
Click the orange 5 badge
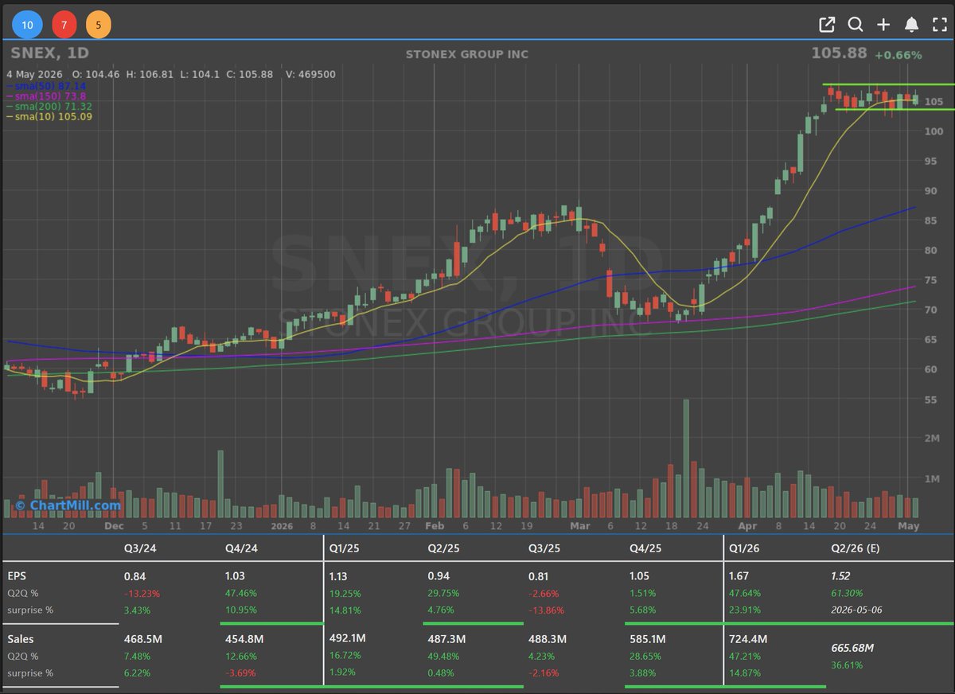98,25
